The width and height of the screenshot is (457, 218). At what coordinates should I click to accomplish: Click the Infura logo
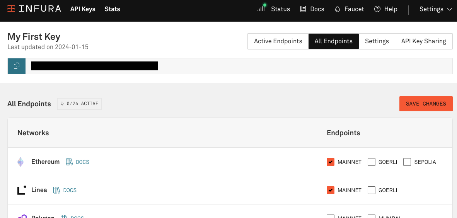click(34, 9)
